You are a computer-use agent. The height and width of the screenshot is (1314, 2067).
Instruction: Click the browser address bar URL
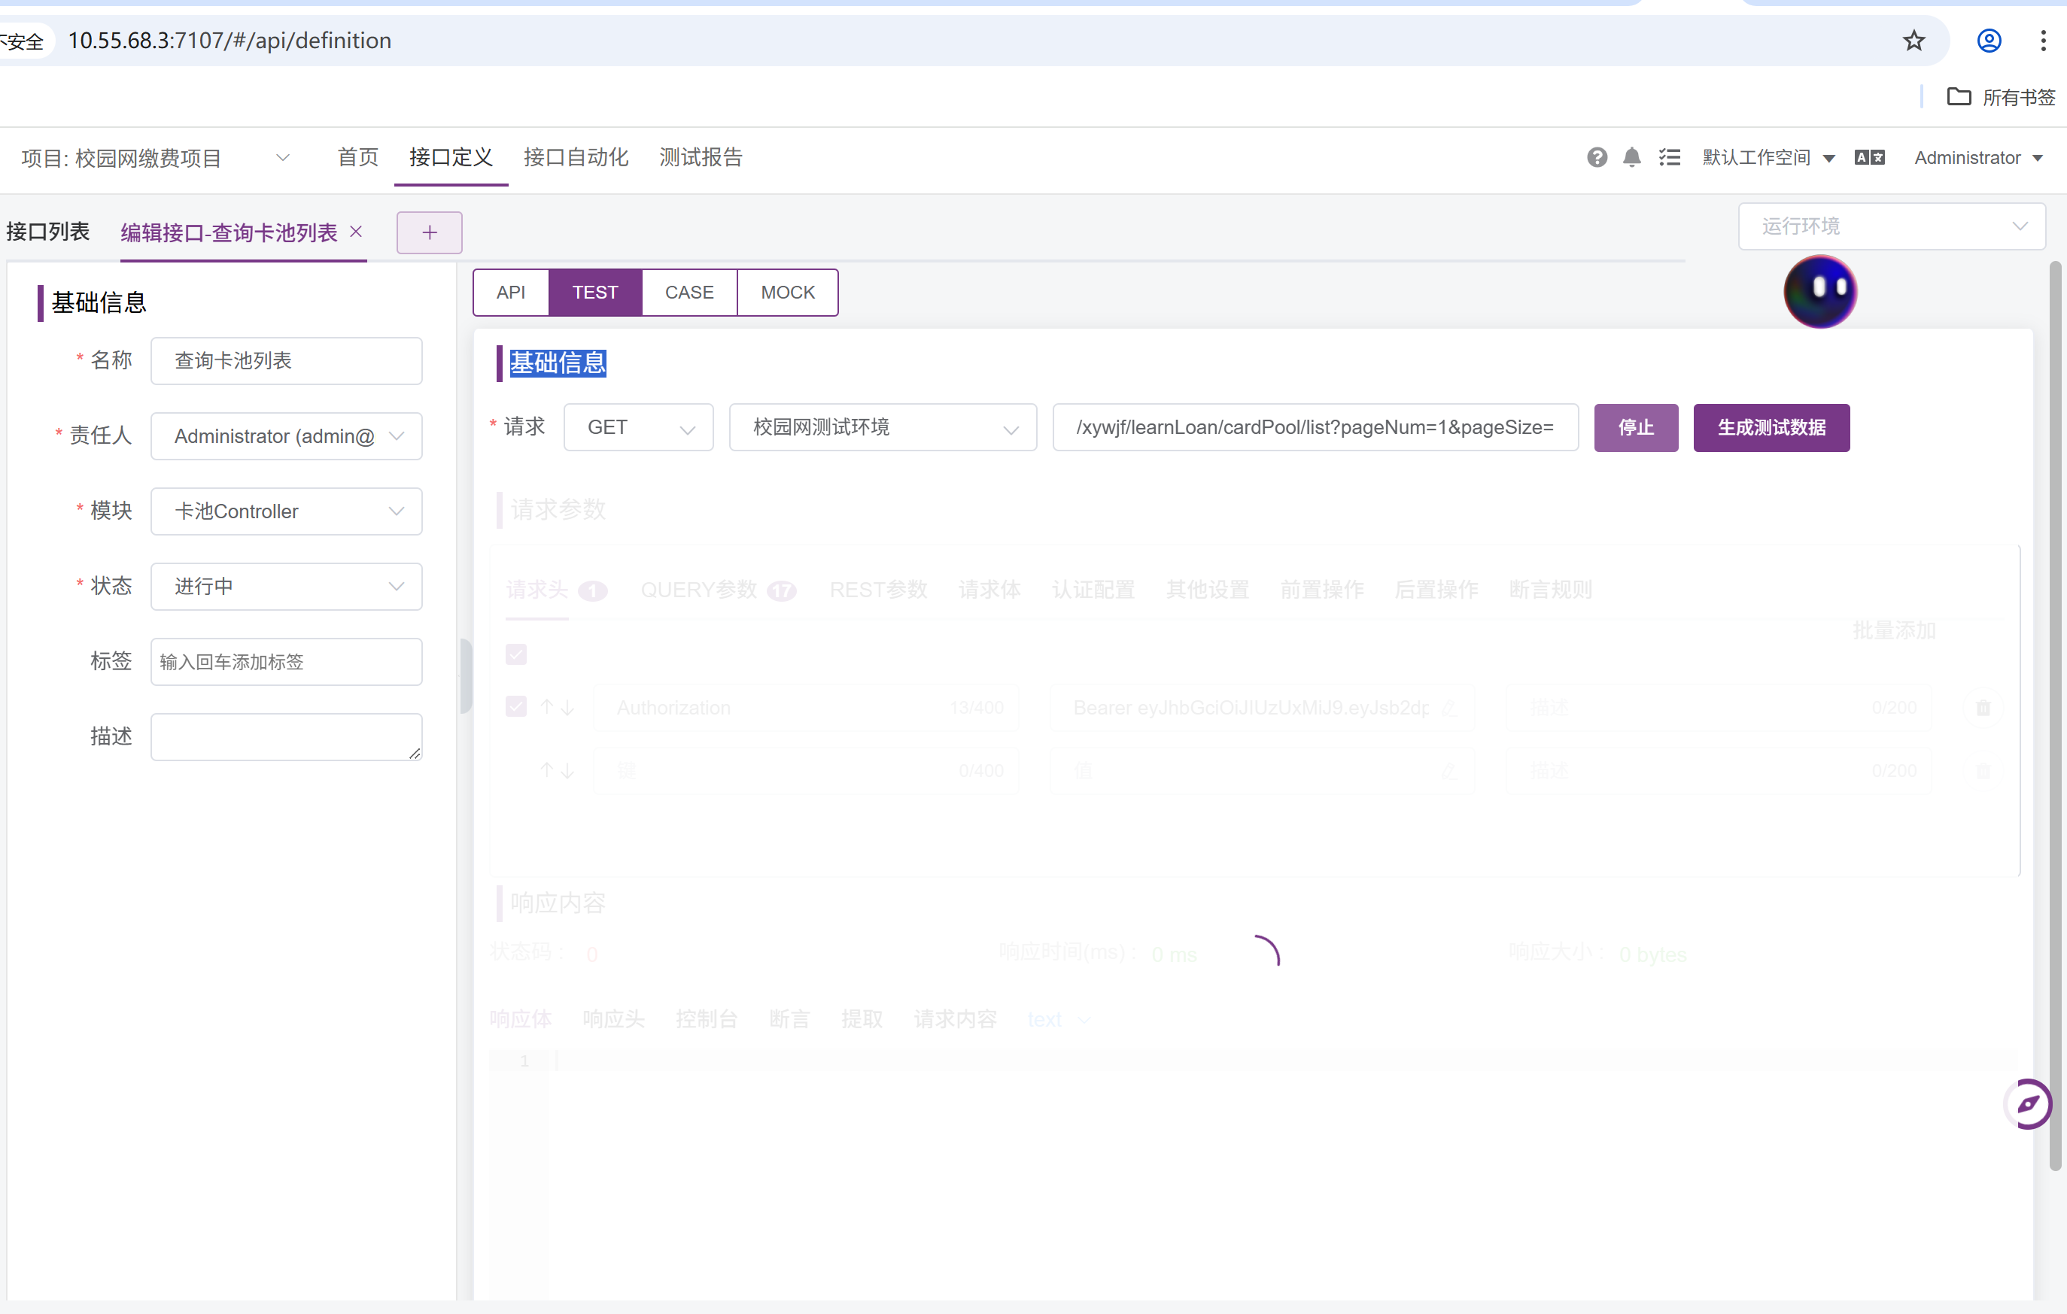(230, 41)
